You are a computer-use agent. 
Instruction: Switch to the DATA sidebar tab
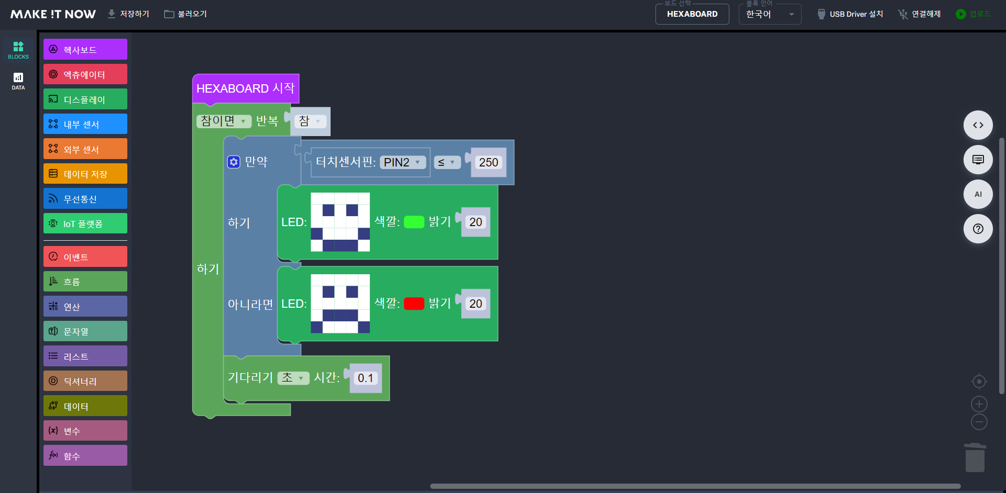[x=18, y=81]
